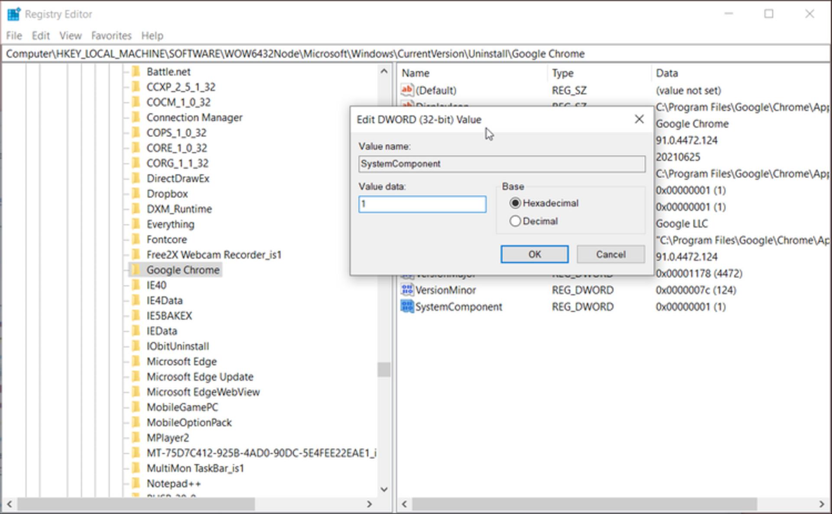Screen dimensions: 832x514
Task: Select the Microsoft Edge Update key
Action: [x=200, y=376]
